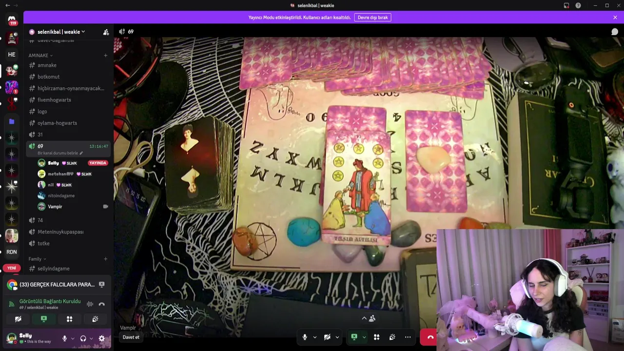Viewport: 624px width, 351px height.
Task: Mute microphone in the user panel
Action: point(64,338)
